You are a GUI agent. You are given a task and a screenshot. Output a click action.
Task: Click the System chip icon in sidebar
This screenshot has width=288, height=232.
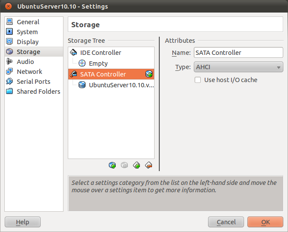9,32
